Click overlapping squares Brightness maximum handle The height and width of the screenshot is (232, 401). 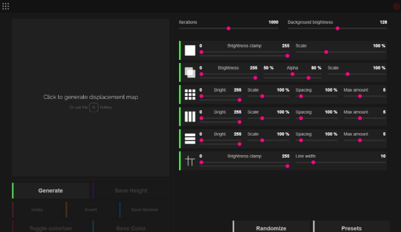click(x=256, y=78)
